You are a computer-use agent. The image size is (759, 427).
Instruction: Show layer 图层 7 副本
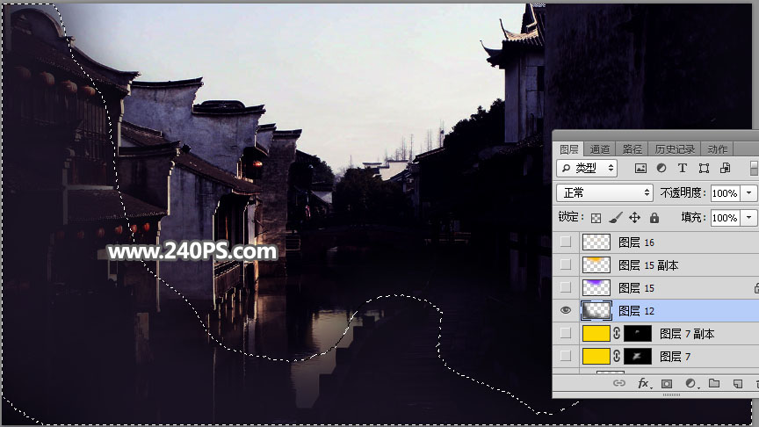566,333
